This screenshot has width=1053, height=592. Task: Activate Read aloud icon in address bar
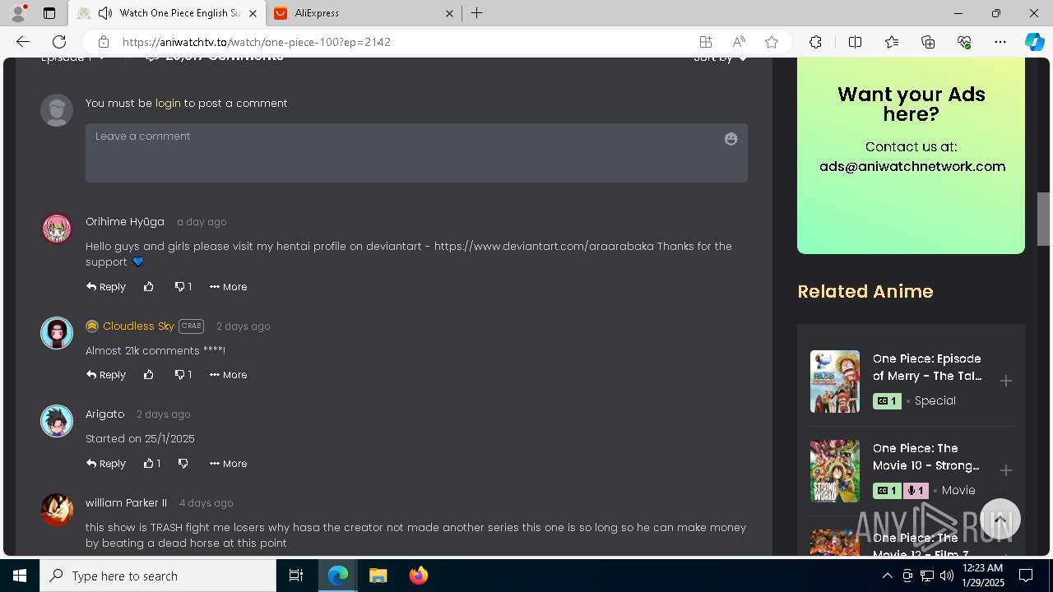click(x=739, y=42)
